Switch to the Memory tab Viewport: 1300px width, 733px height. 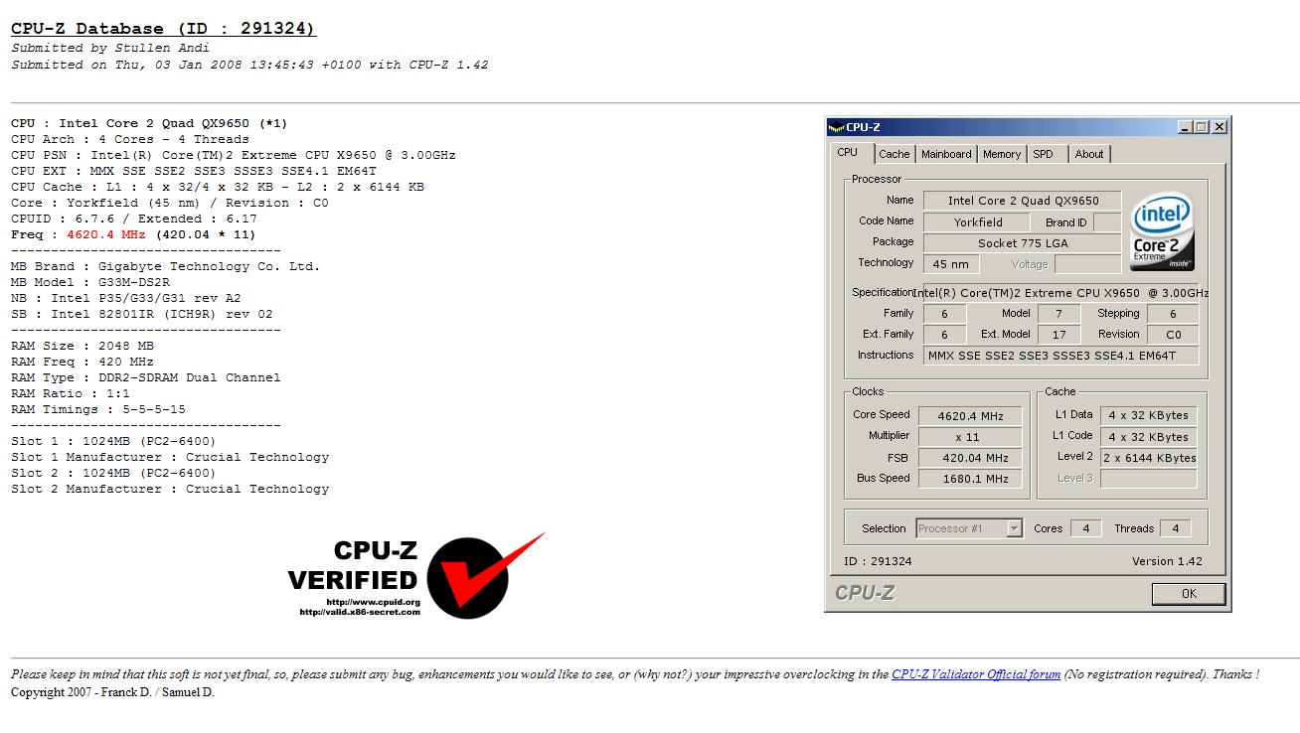[x=1002, y=154]
